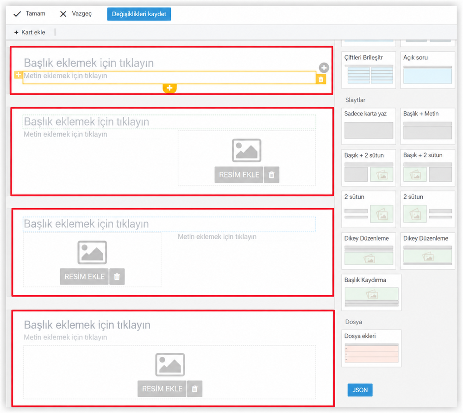Click the gray plus circle icon on first card
This screenshot has height=413, width=463.
(x=324, y=68)
